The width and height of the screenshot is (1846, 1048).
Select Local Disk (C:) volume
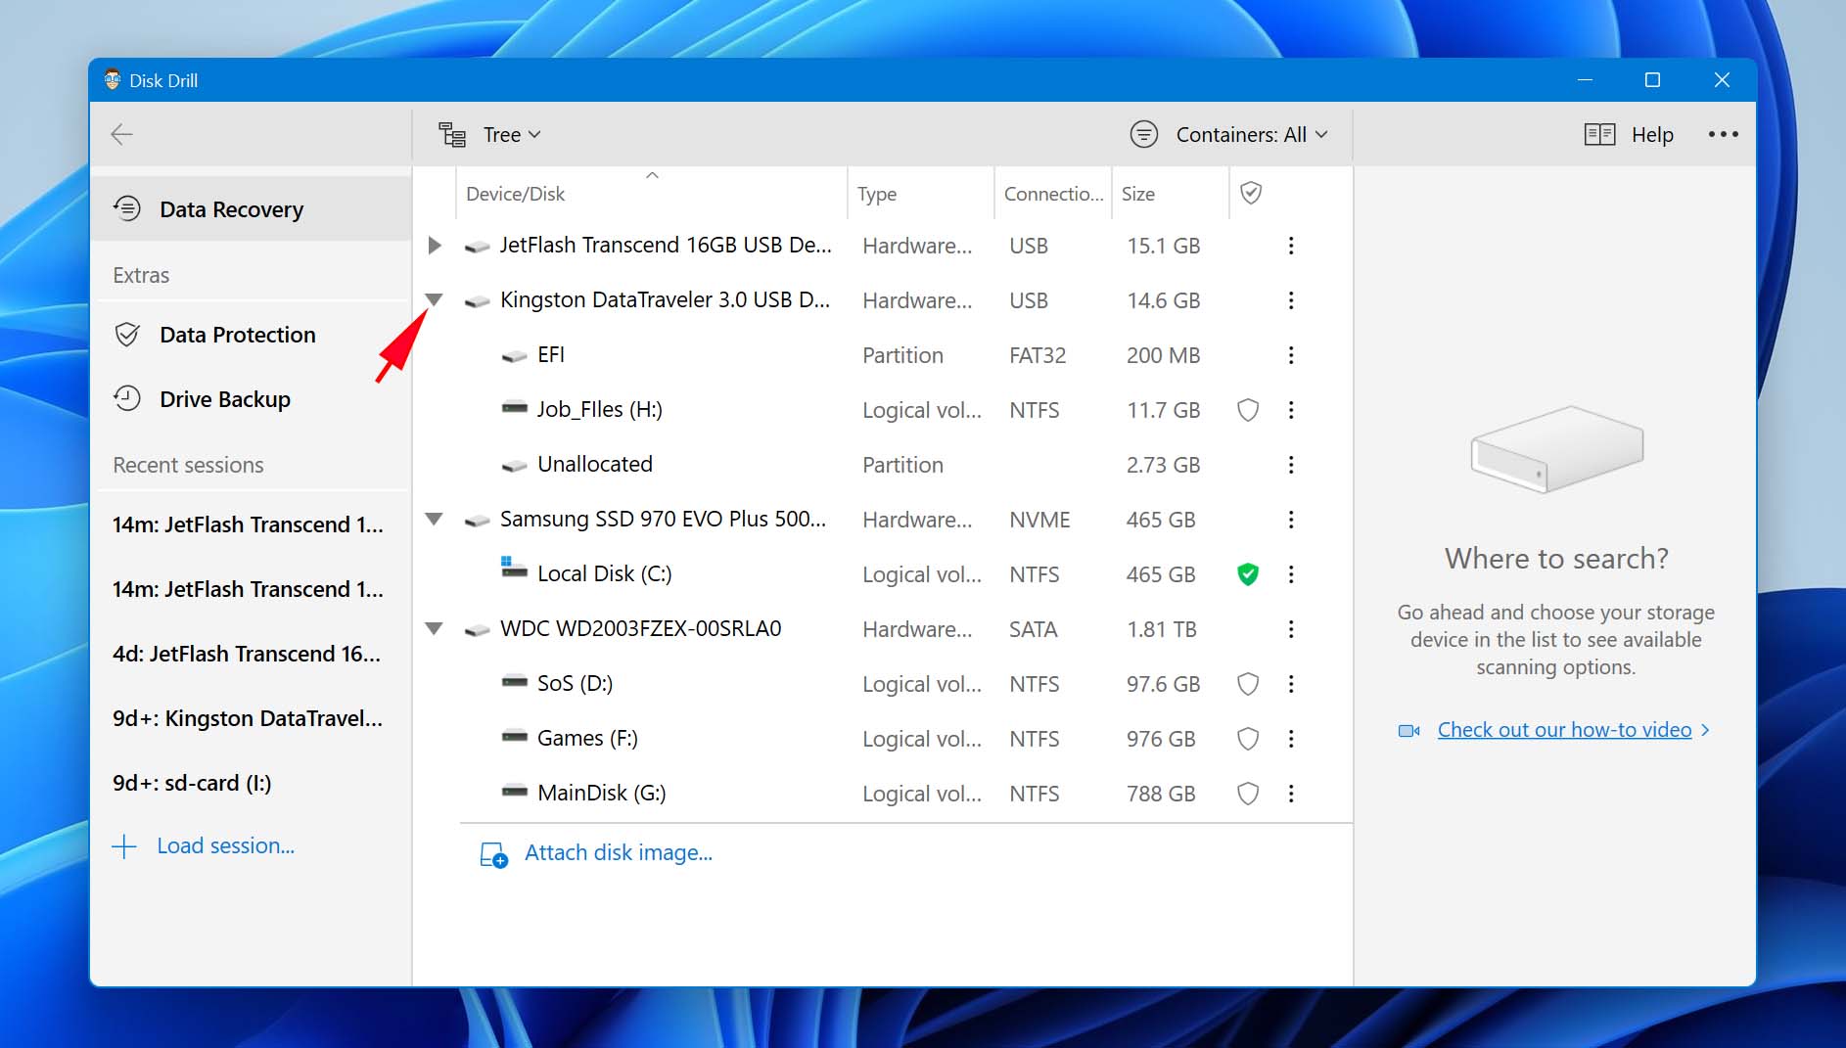tap(883, 574)
